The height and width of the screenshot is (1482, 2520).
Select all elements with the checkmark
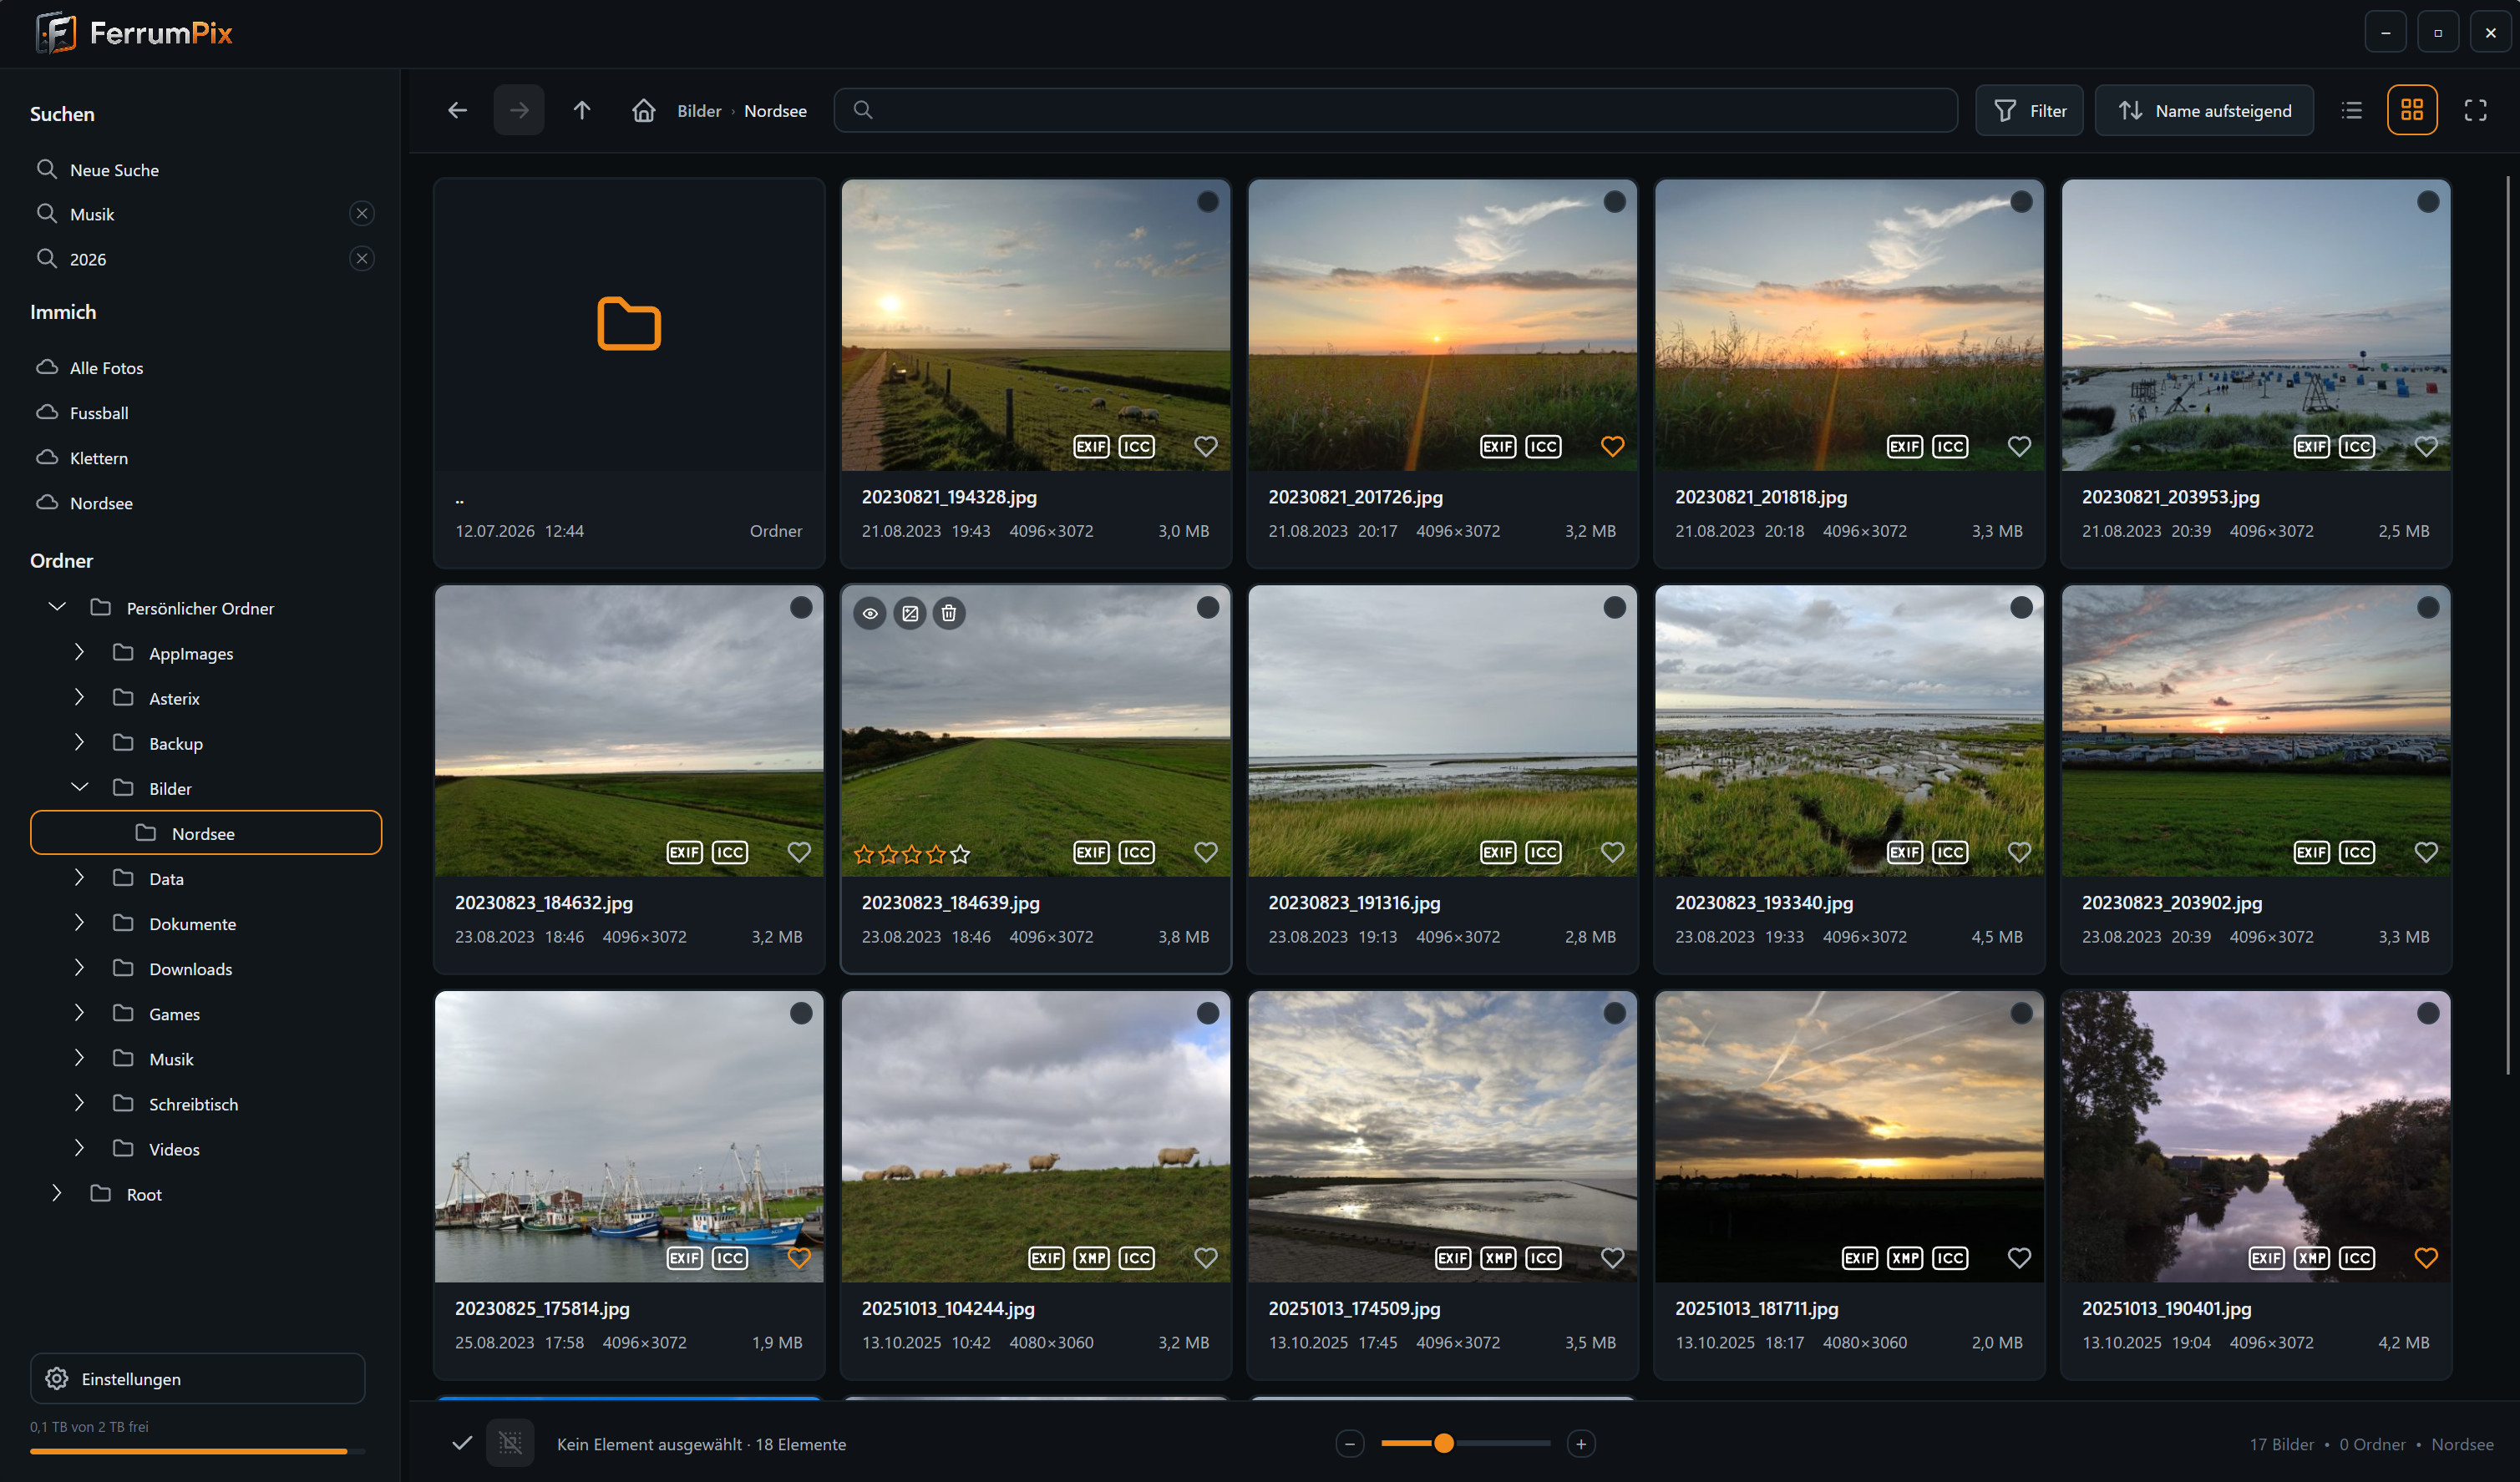[462, 1443]
